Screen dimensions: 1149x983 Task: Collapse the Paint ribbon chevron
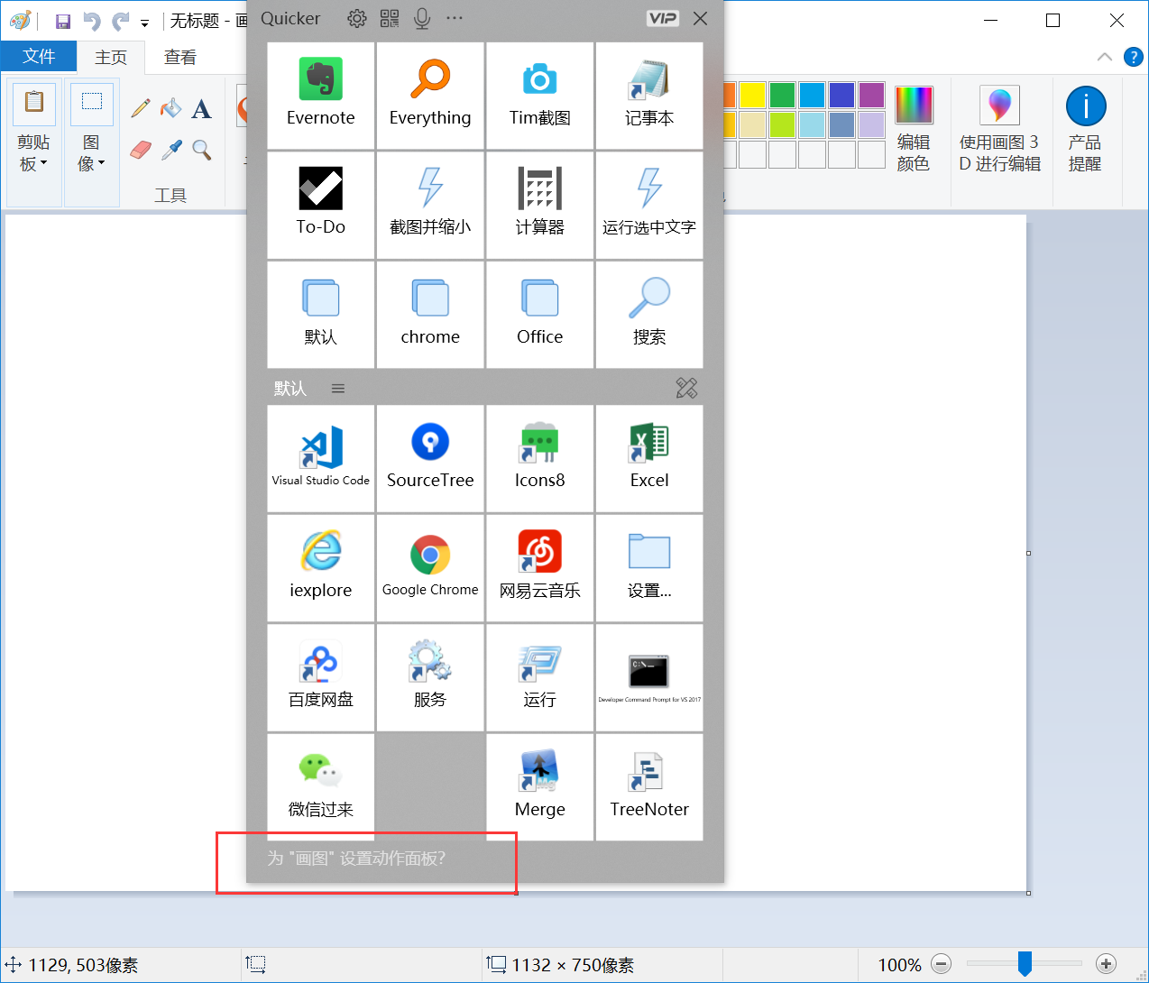tap(1104, 57)
